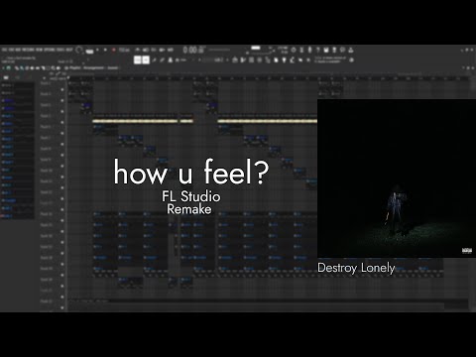476x357 pixels.
Task: Mute Track 1 via its dot
Action: (x=62, y=89)
